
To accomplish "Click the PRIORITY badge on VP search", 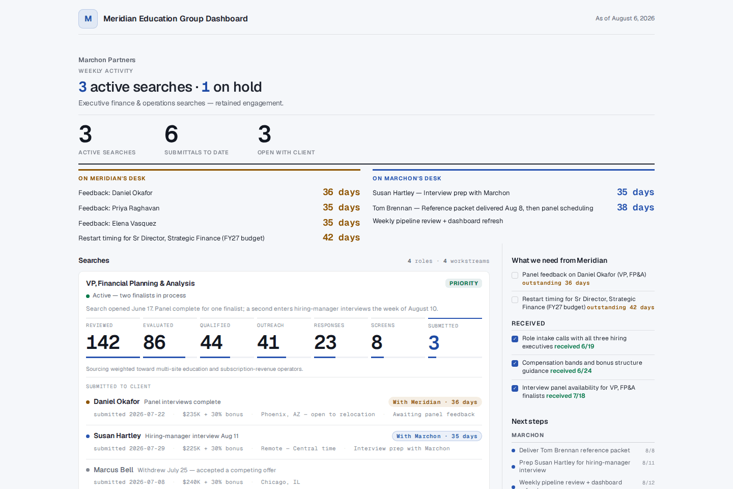I will pos(464,283).
